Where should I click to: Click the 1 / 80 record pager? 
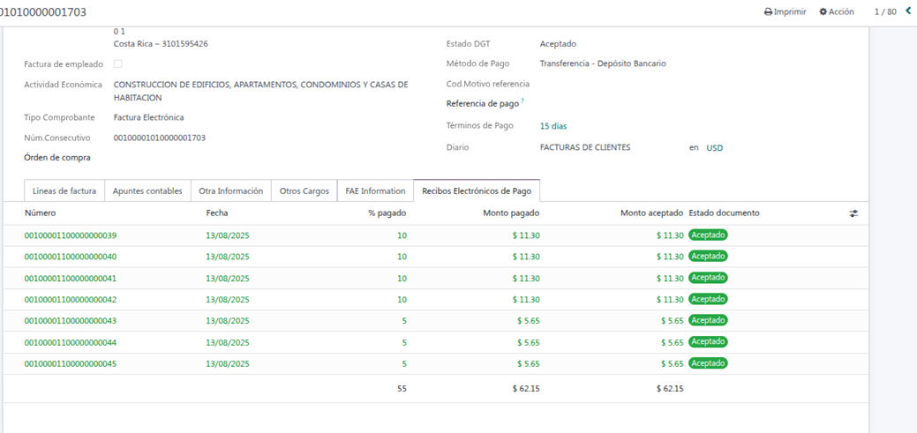pyautogui.click(x=884, y=12)
